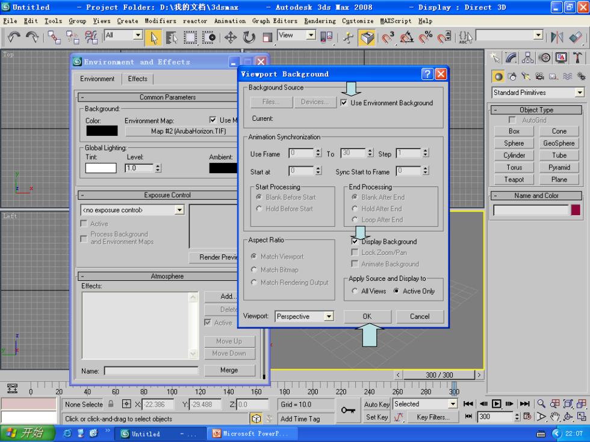Image resolution: width=590 pixels, height=442 pixels.
Task: Click the Mirror tool icon
Action: [x=557, y=37]
